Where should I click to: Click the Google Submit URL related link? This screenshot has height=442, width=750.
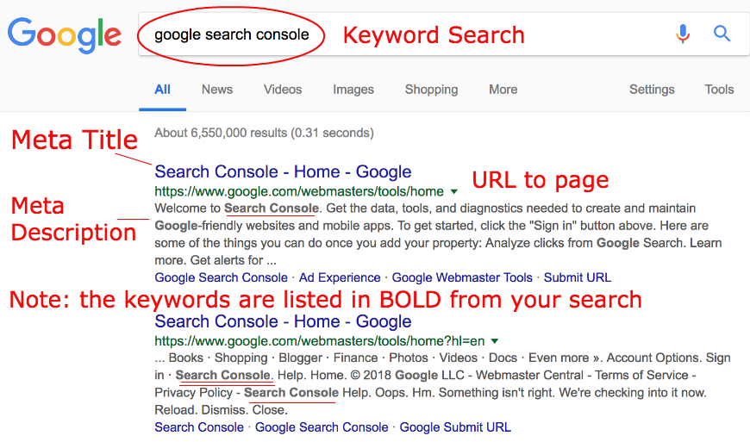tap(455, 427)
